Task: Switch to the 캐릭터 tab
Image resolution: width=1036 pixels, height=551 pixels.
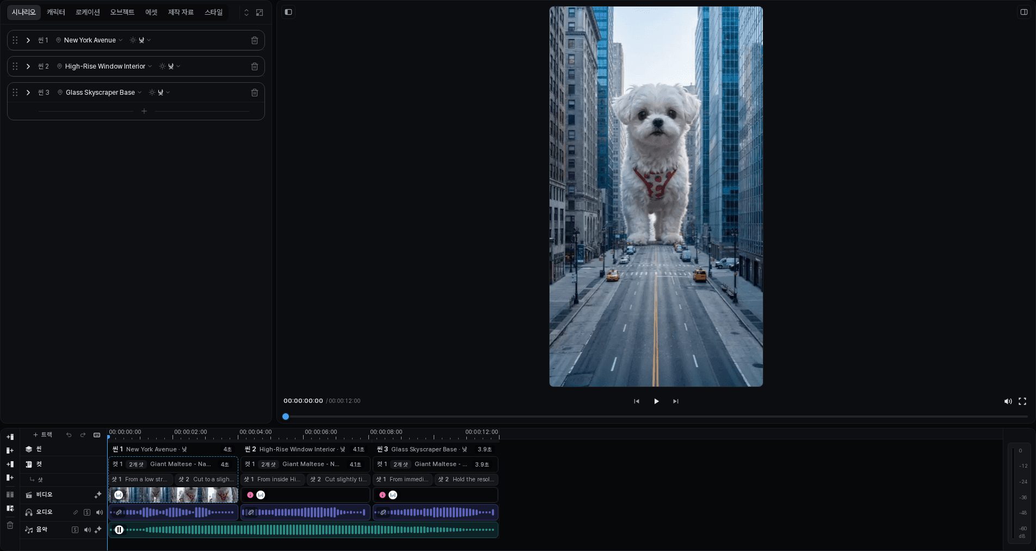Action: [55, 12]
